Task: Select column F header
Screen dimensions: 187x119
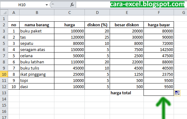Action: coord(159,12)
